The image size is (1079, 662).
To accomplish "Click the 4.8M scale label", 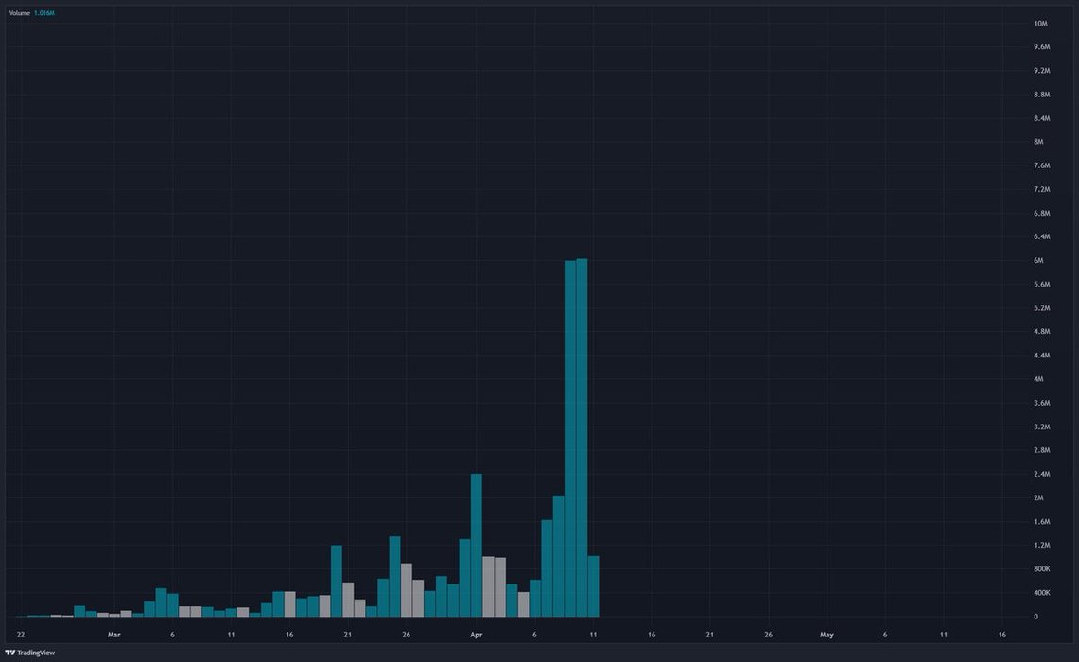I will click(1042, 332).
